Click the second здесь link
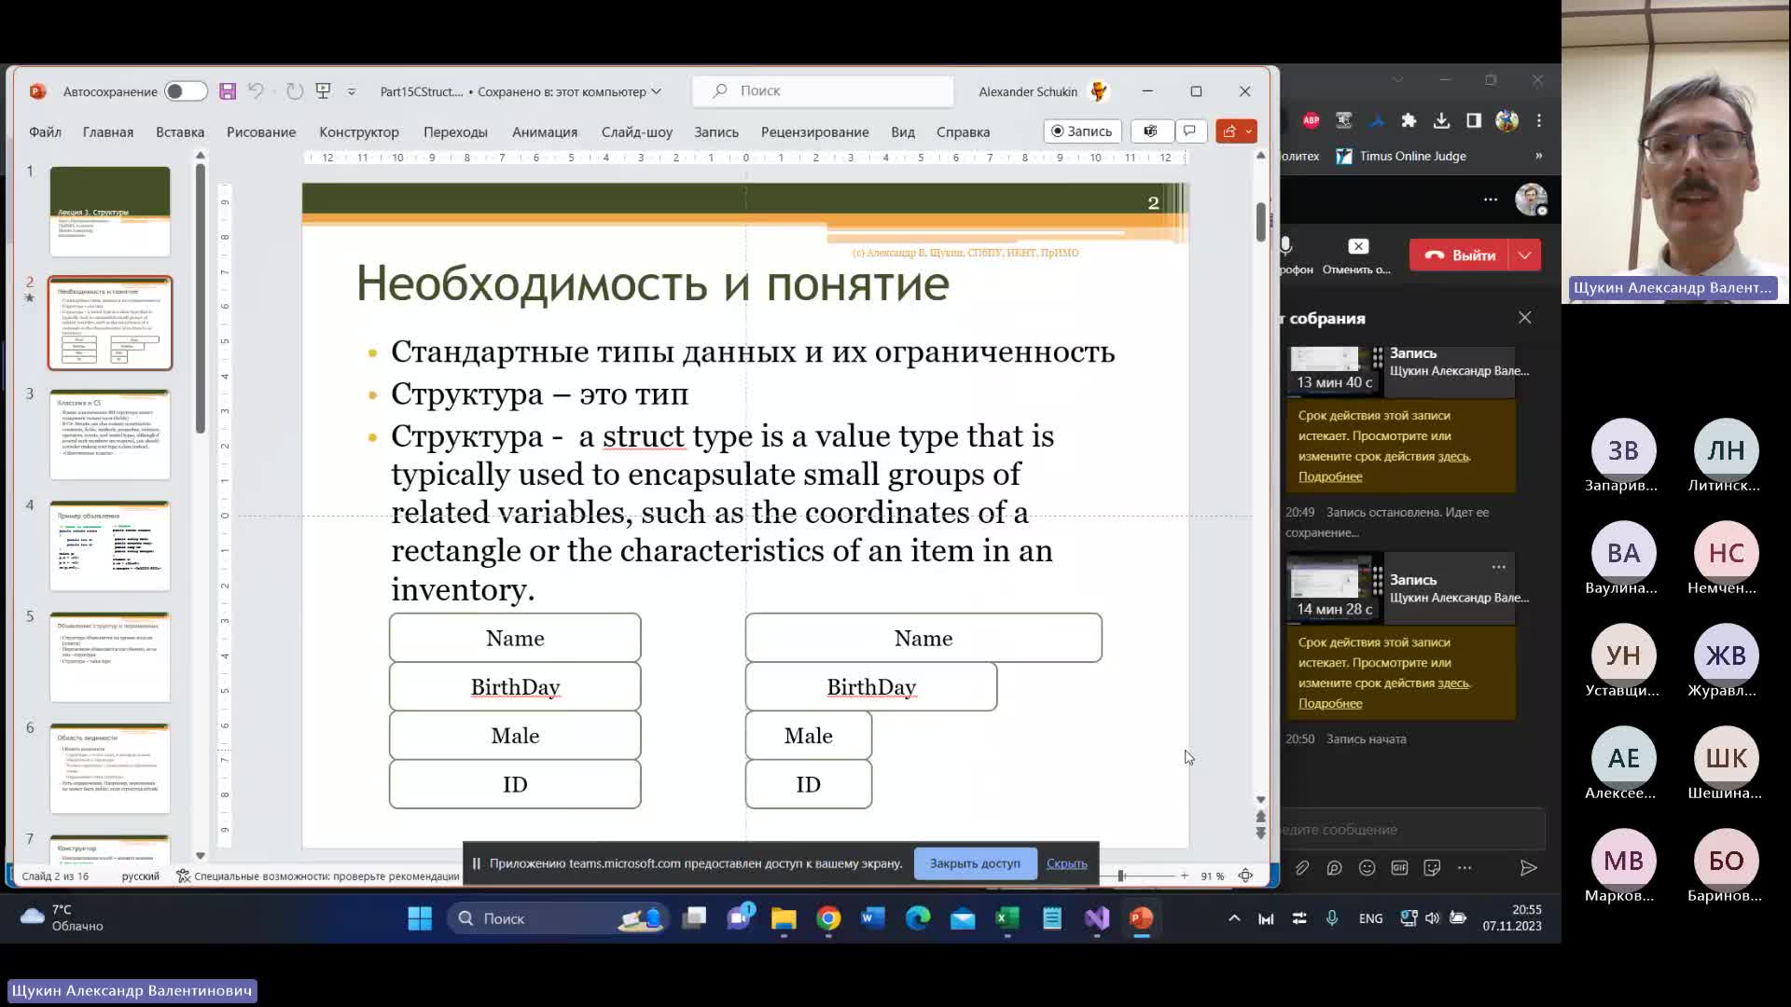Viewport: 1791px width, 1007px height. [x=1453, y=683]
